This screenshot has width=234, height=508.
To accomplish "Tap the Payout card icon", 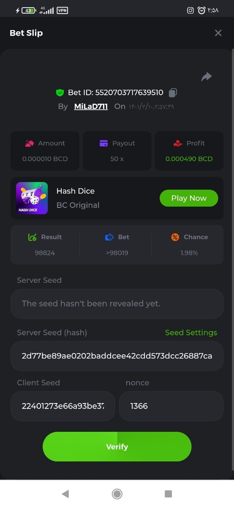I will pos(103,144).
